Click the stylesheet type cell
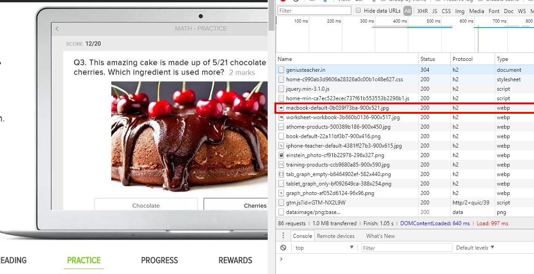Viewport: 534px width, 274px height. [x=509, y=79]
